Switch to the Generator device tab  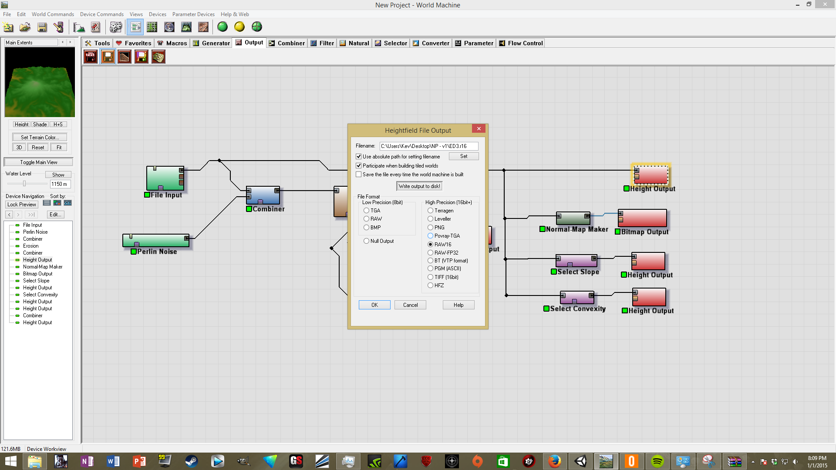pyautogui.click(x=211, y=43)
